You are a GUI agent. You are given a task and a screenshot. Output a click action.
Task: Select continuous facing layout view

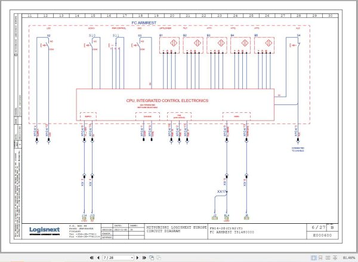(335, 258)
